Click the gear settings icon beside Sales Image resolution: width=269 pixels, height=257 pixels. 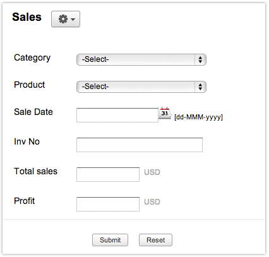coord(63,19)
